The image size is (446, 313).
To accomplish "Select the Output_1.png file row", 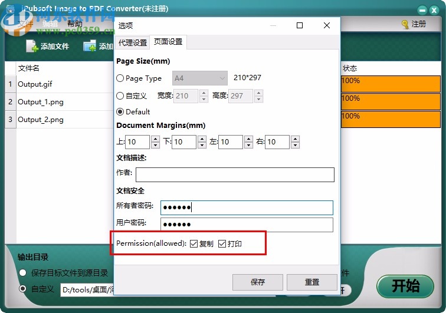I will coord(65,102).
